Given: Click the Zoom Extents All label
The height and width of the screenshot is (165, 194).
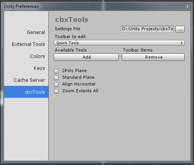Looking at the screenshot, I should pyautogui.click(x=80, y=91).
